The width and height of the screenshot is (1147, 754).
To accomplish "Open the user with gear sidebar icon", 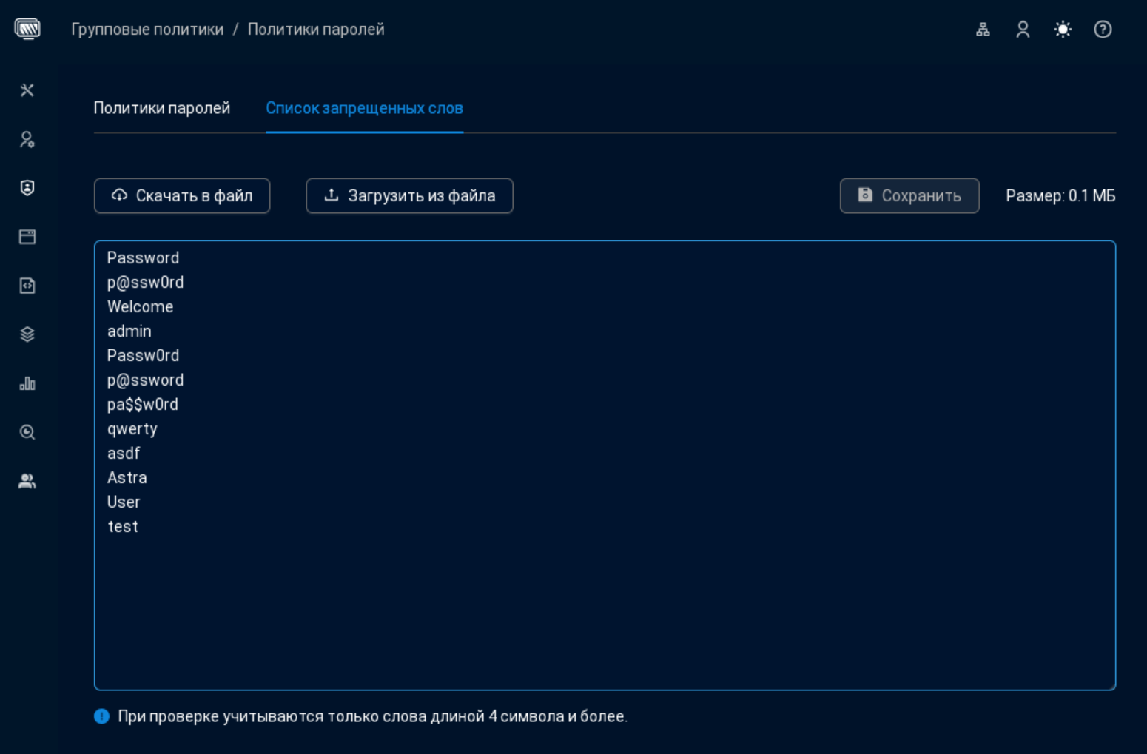I will click(27, 139).
